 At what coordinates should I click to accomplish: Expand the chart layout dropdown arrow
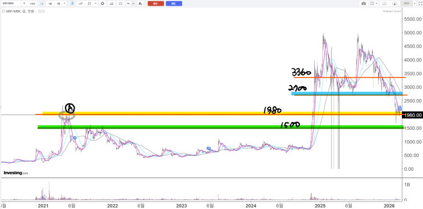[x=376, y=3]
